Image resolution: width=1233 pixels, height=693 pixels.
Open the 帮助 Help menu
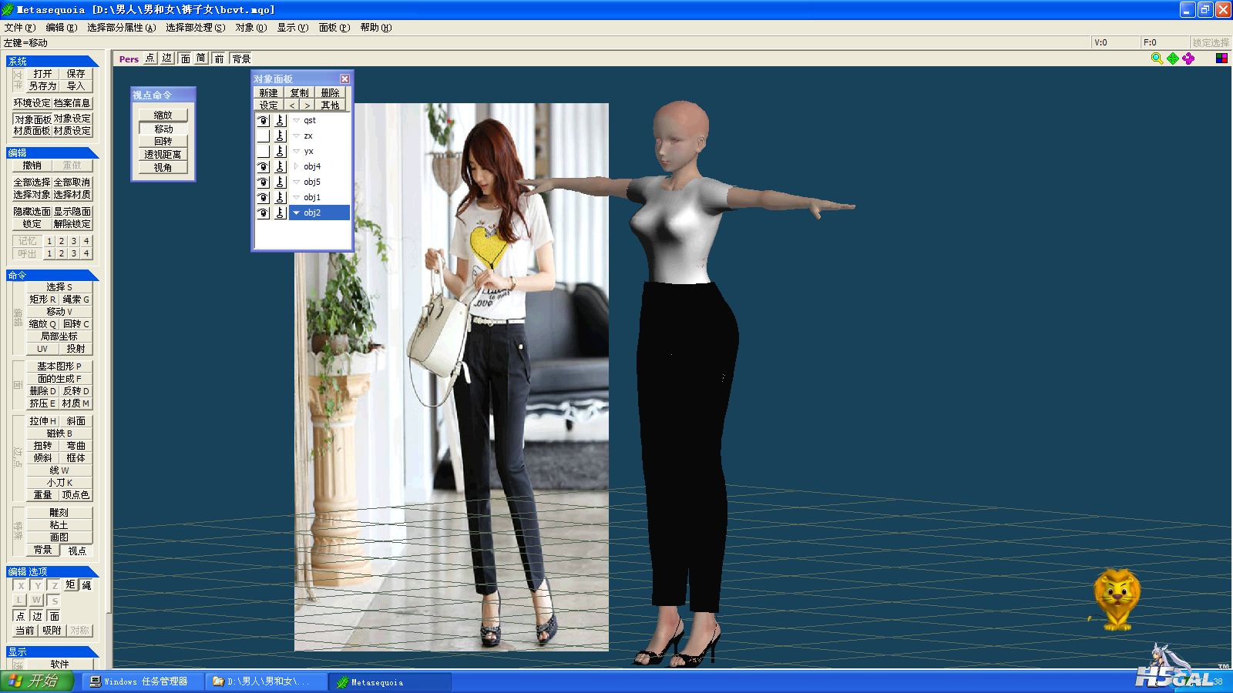tap(375, 28)
